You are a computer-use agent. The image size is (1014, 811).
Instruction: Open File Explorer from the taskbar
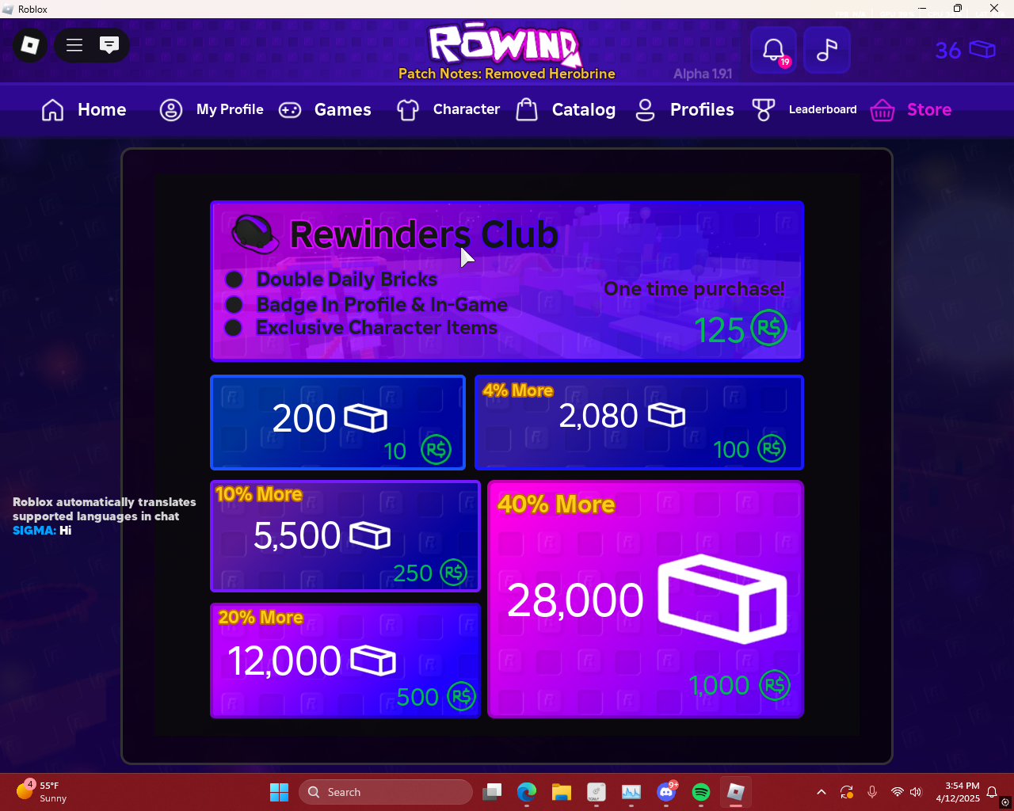[x=562, y=792]
